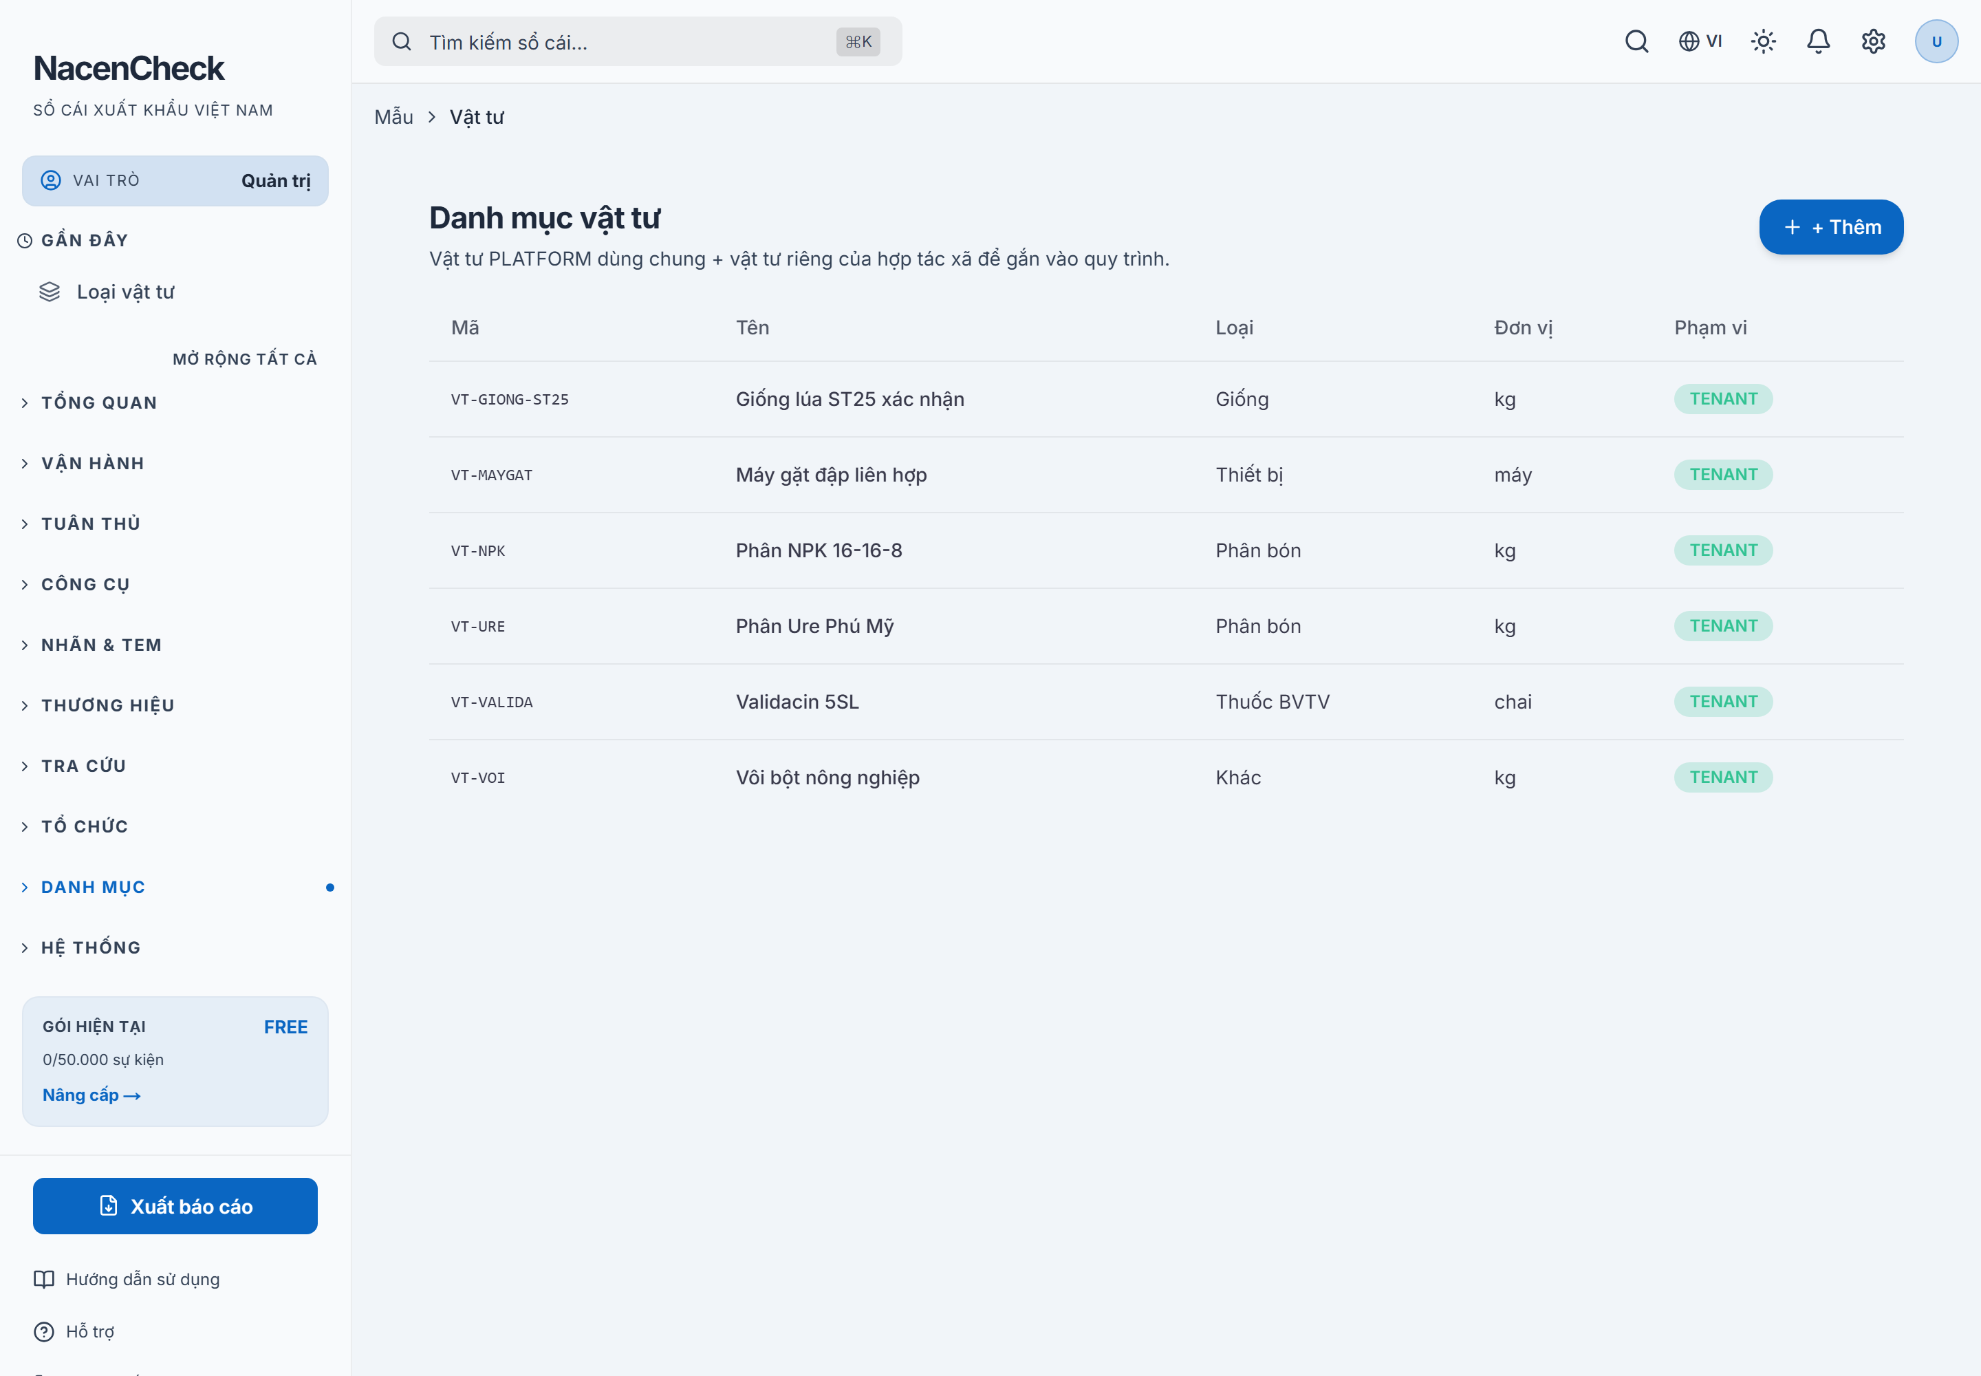Focus the Tìm kiếm sổ cái search field
Viewport: 1981px width, 1376px height.
[x=638, y=41]
